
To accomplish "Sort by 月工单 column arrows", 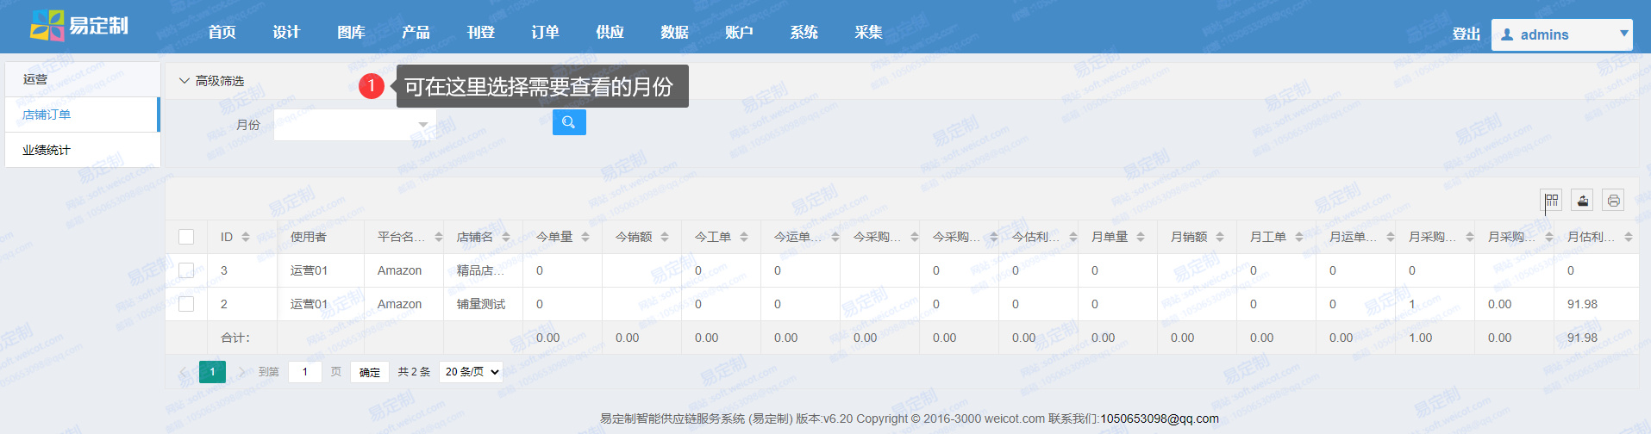I will pos(1299,237).
